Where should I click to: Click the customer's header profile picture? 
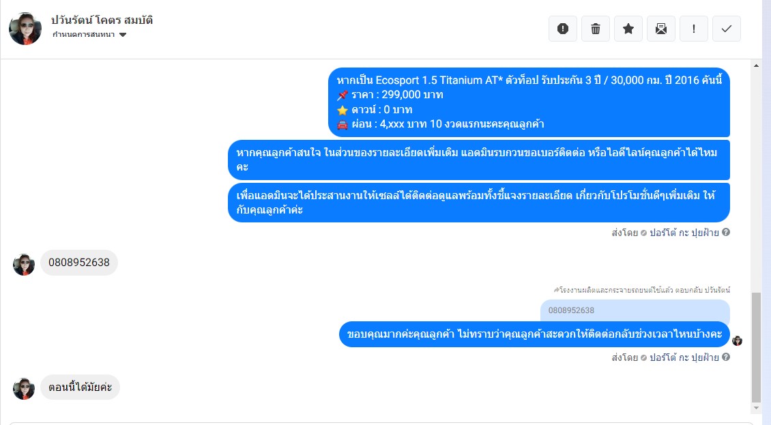(25, 29)
